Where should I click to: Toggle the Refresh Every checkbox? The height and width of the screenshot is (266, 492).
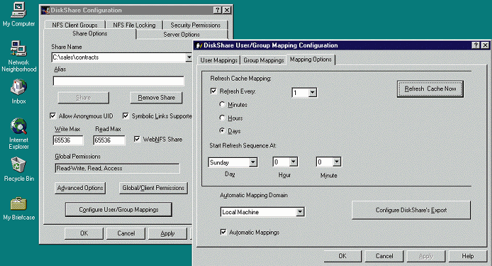tap(213, 92)
